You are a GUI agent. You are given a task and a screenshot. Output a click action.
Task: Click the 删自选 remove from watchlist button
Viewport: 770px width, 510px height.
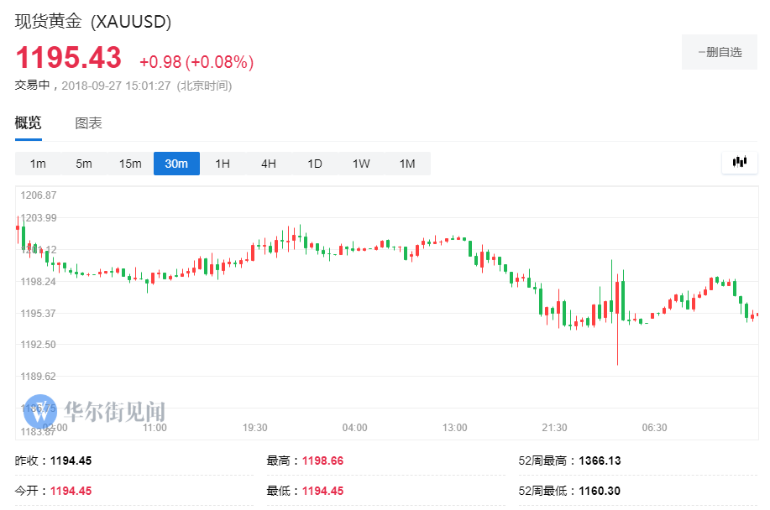point(720,52)
